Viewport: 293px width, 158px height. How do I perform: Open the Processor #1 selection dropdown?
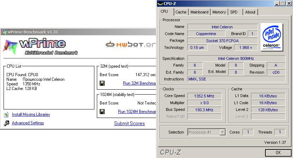(222, 132)
